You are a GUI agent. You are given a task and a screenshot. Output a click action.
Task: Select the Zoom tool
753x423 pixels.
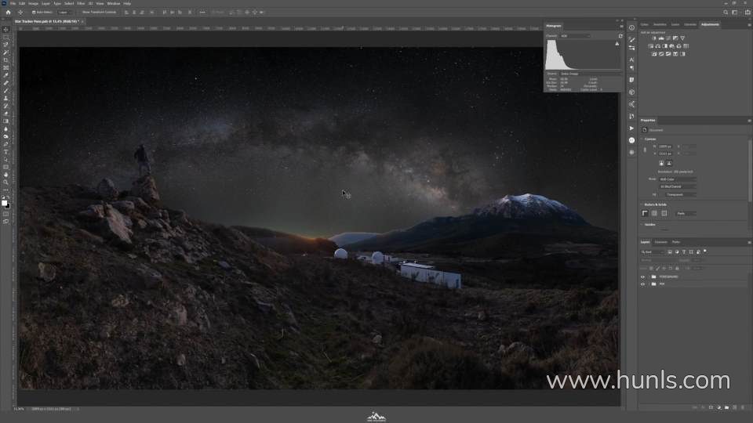(5, 183)
